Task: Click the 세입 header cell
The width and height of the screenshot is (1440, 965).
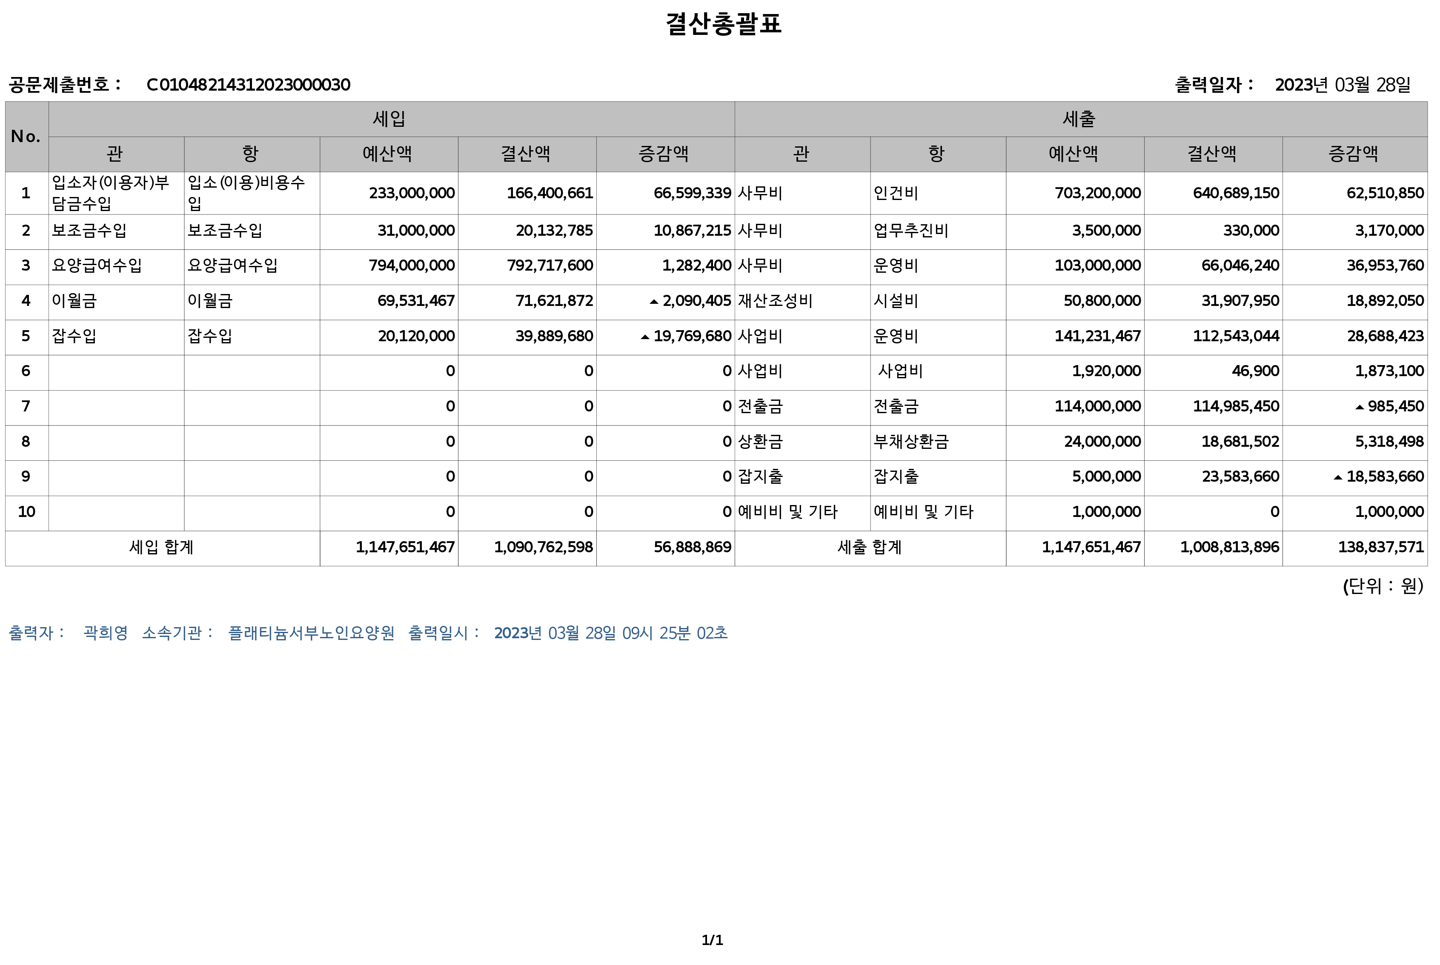Action: (x=389, y=119)
